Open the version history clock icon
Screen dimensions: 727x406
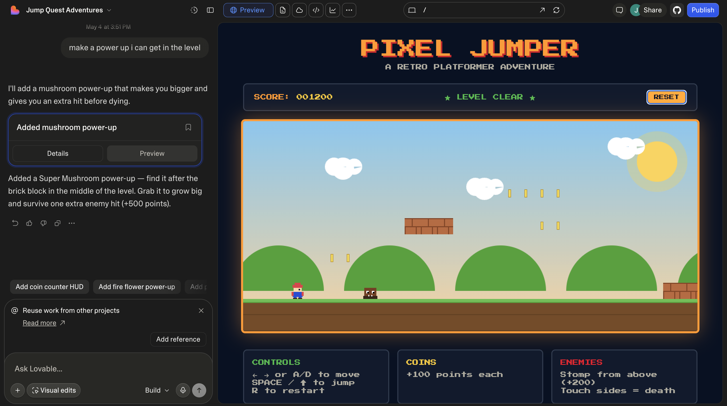pos(194,10)
